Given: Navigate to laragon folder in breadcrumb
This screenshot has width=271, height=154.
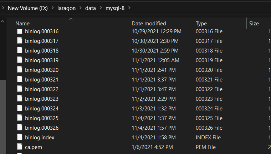Looking at the screenshot, I should point(66,8).
